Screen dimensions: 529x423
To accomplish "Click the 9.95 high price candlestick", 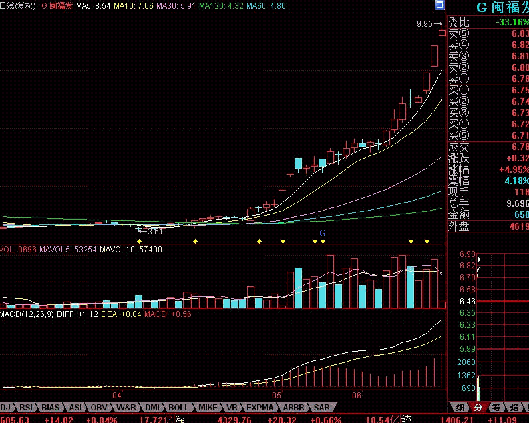I will point(442,32).
